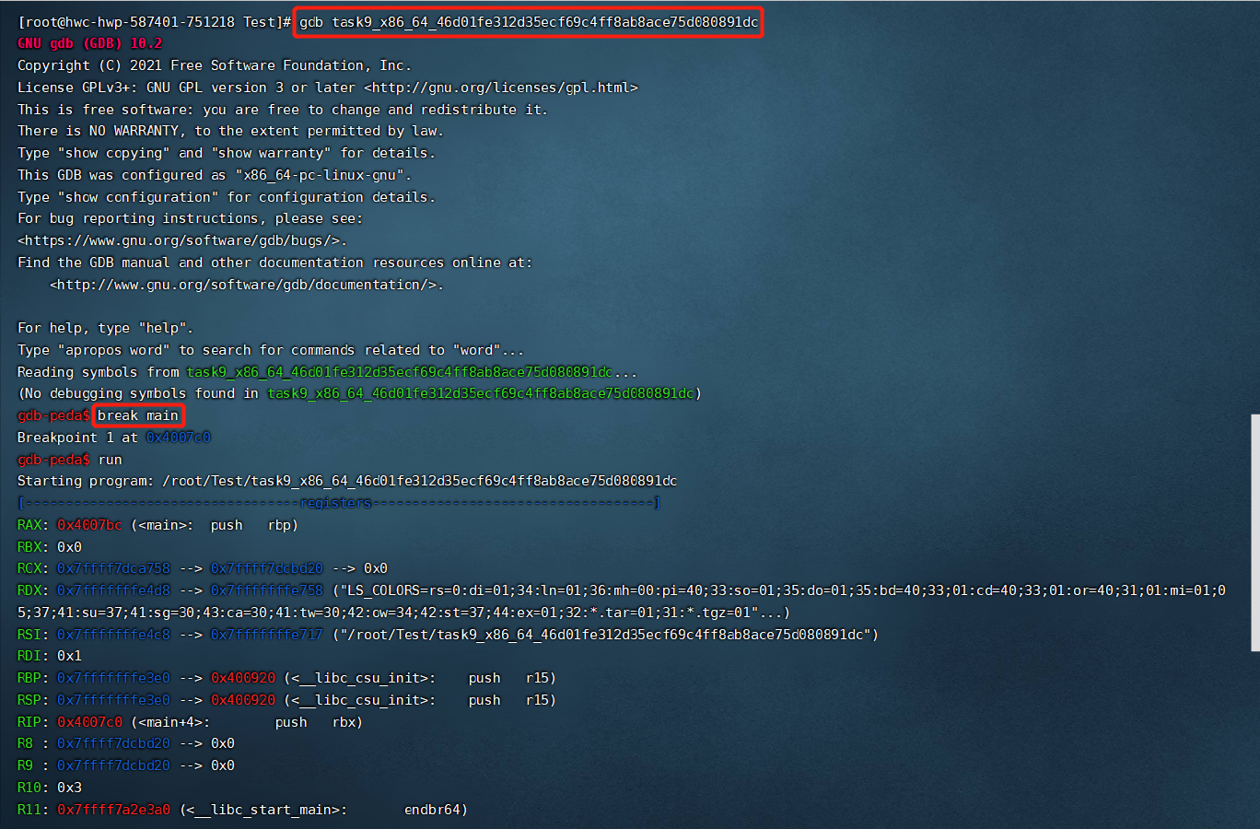Select the highlighted 'break main' command
Screen dimensions: 1260x829
coord(137,415)
